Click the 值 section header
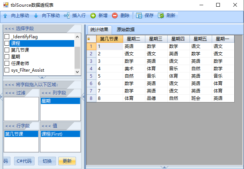Screen dimensions: 244x169 point(60,126)
